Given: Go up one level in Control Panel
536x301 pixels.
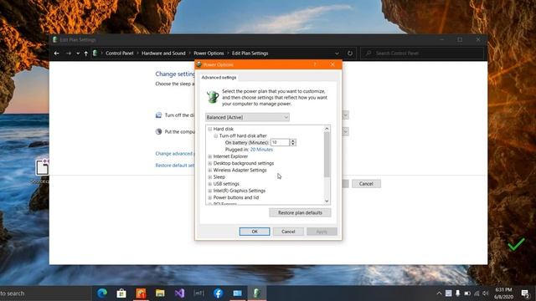Looking at the screenshot, I should pyautogui.click(x=85, y=54).
